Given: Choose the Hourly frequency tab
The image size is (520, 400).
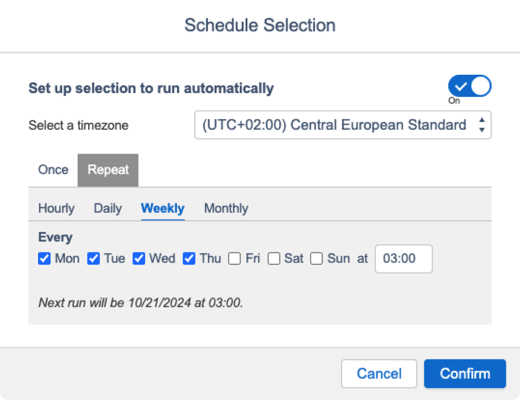Looking at the screenshot, I should click(x=56, y=208).
